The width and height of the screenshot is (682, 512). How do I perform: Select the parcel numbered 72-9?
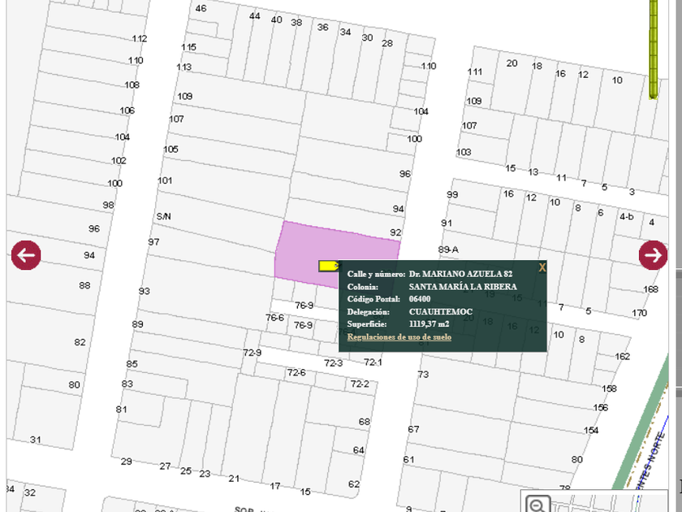point(253,353)
